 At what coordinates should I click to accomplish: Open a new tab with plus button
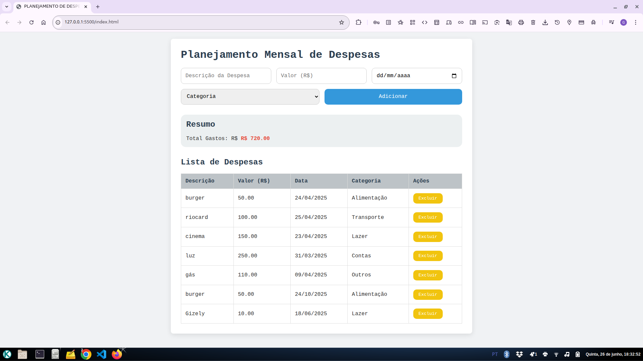point(98,7)
